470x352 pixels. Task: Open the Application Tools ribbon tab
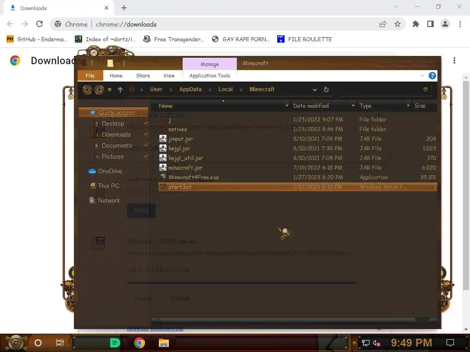(209, 76)
